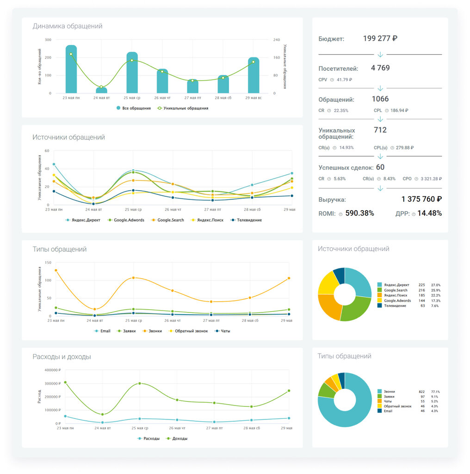
Task: Click the CPO info icon
Action: (x=416, y=179)
